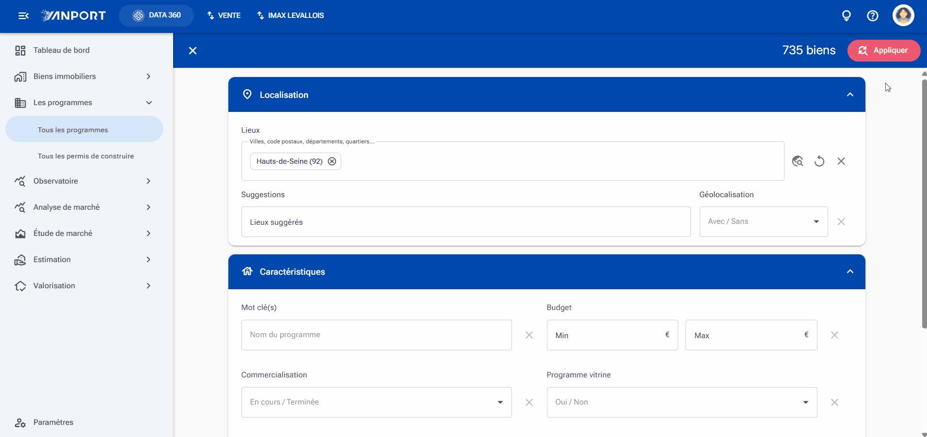Click the Nom du programme input

(x=377, y=335)
